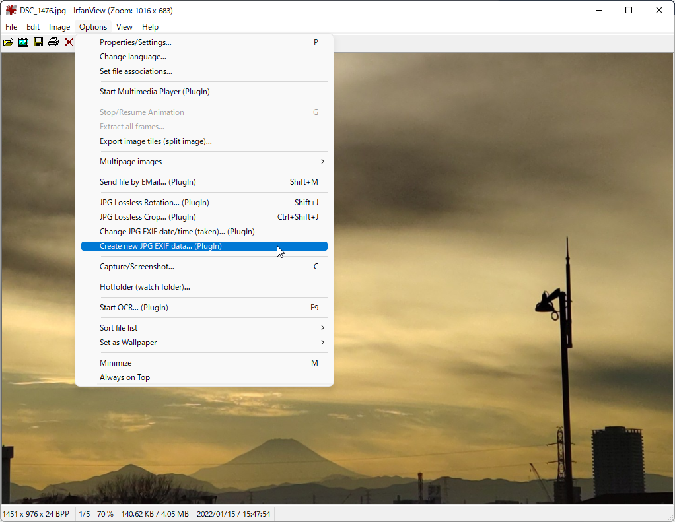The width and height of the screenshot is (675, 522).
Task: Choose Minimize from the Options menu
Action: click(x=205, y=363)
